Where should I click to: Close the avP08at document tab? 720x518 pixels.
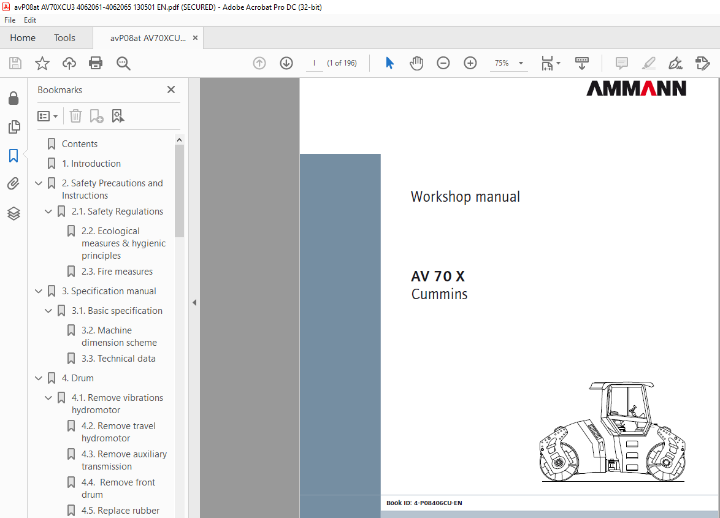point(195,38)
